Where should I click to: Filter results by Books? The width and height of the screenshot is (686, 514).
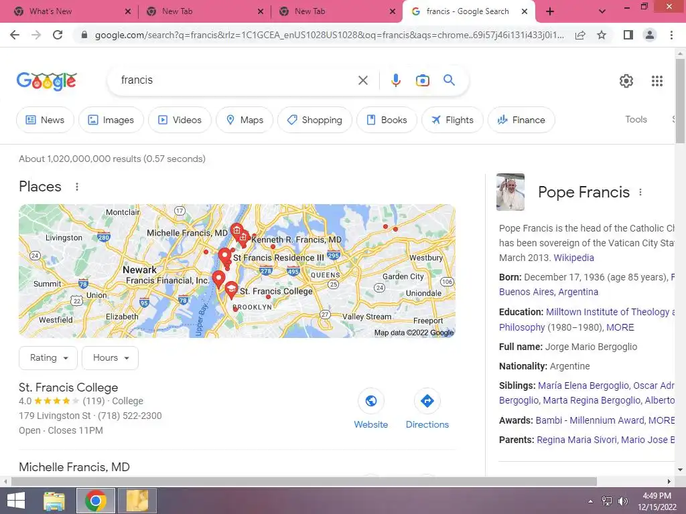click(387, 120)
